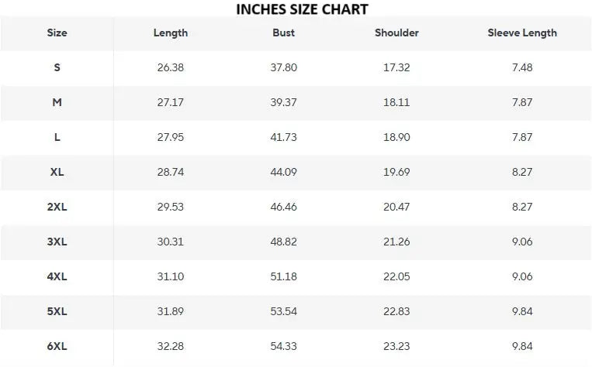The height and width of the screenshot is (367, 592).
Task: Select the 44.09 bust value
Action: coord(284,172)
